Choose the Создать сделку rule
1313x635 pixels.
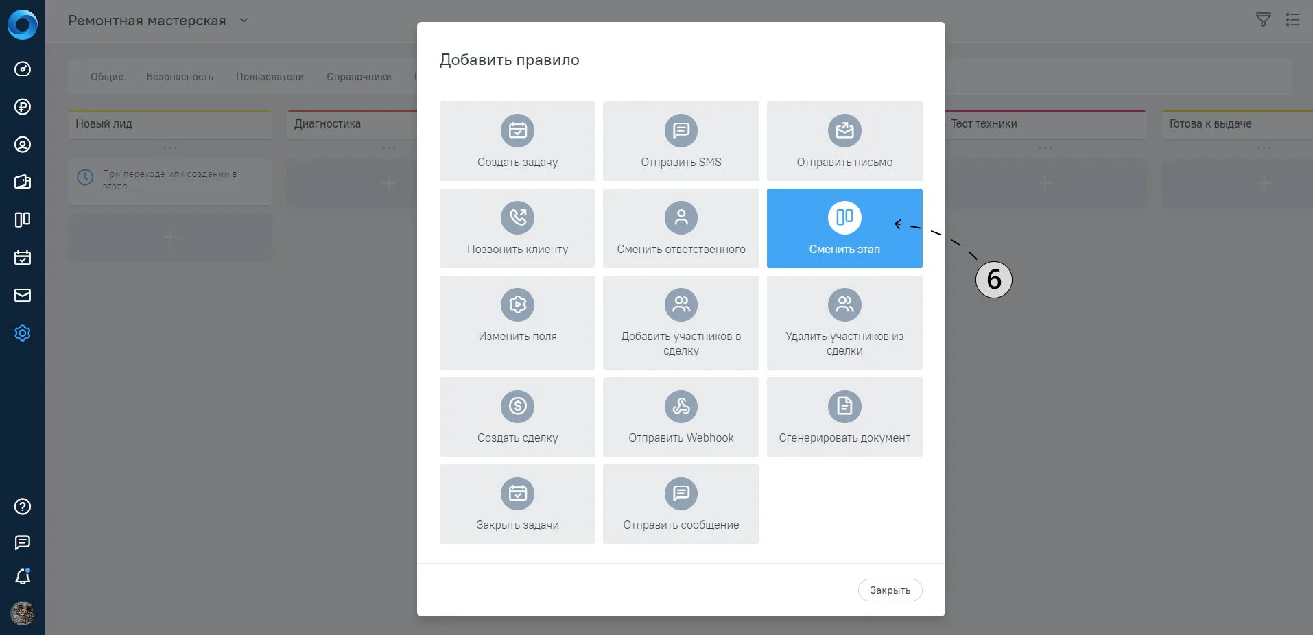tap(517, 417)
